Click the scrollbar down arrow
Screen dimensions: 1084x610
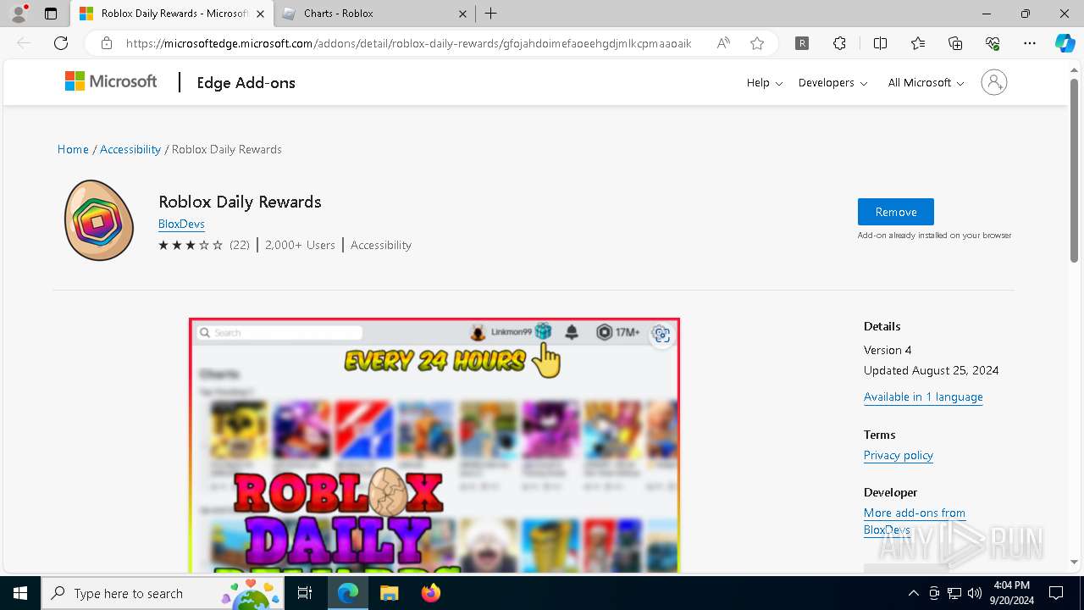1075,562
